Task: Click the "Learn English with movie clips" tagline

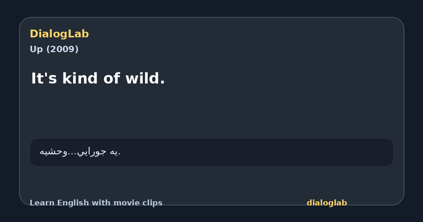Action: click(x=96, y=203)
